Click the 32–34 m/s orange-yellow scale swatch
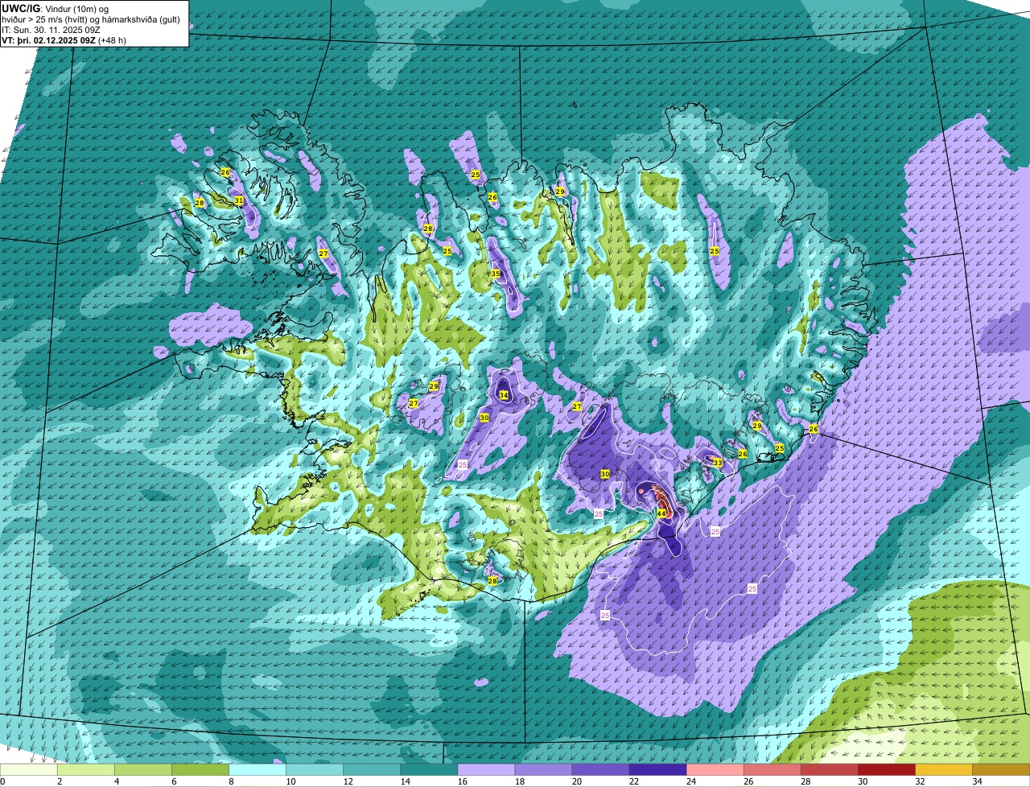1030x787 pixels. [943, 770]
